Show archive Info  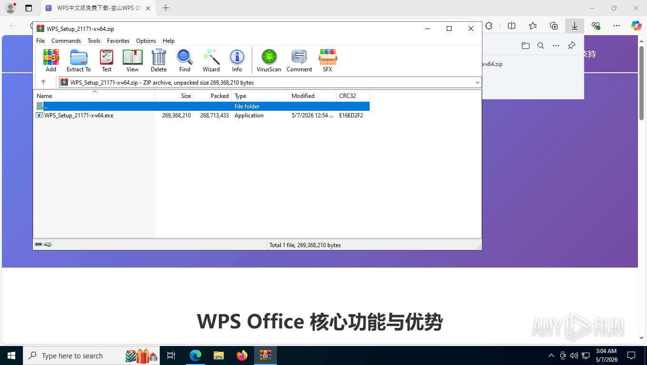coord(237,60)
